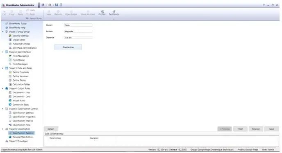This screenshot has height=153, width=282.
Task: Click the Personal Web Edition icon
Action: [10, 137]
